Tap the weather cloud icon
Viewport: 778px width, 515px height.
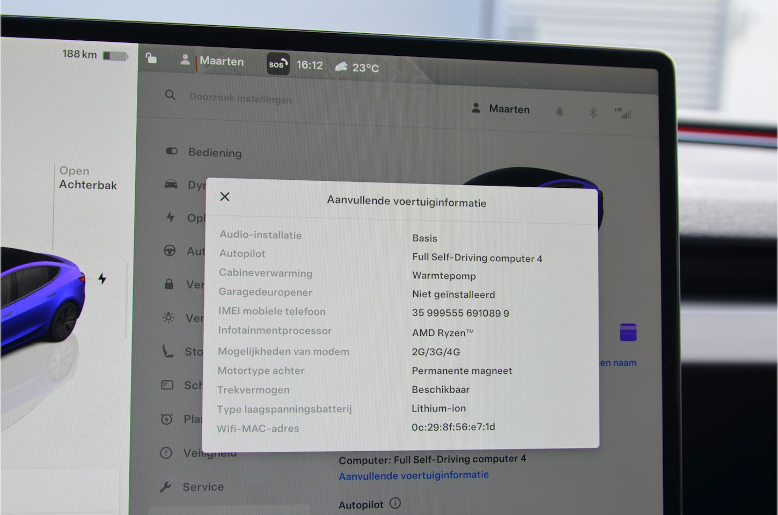[341, 67]
